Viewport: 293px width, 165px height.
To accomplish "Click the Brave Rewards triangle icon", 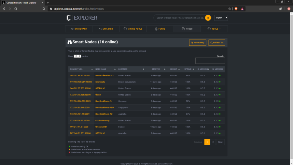I will tap(242, 9).
